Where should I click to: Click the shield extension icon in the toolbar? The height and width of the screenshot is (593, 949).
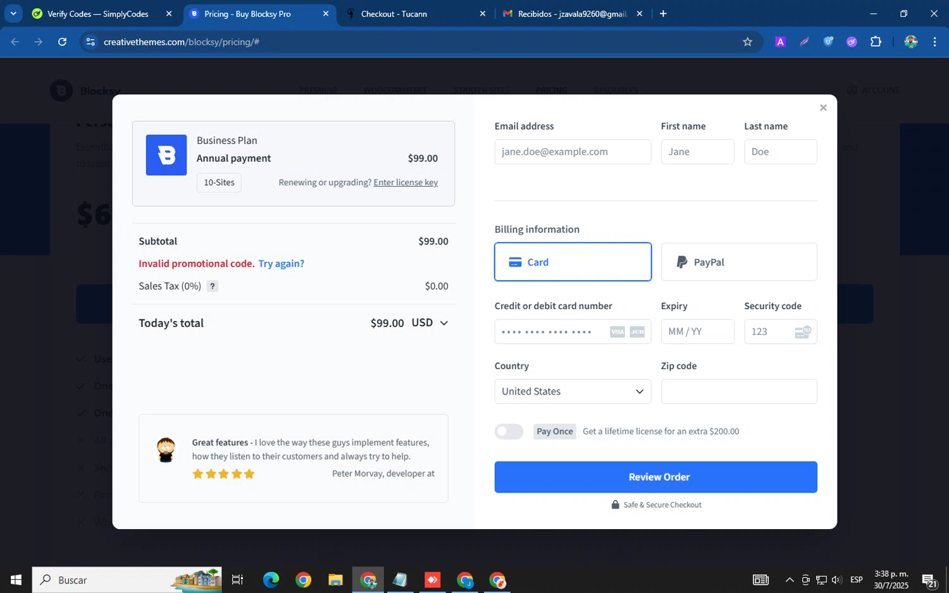click(x=828, y=42)
